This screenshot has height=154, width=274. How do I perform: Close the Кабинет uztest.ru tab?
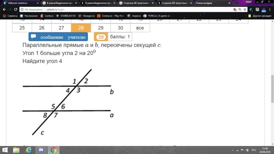[38, 3]
